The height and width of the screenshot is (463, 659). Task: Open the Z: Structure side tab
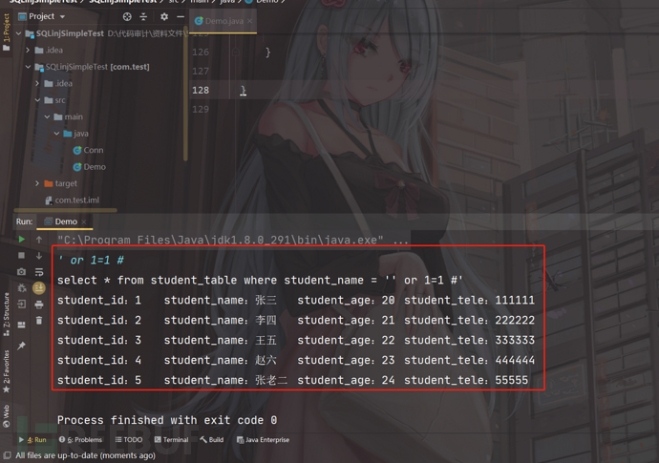[x=6, y=314]
